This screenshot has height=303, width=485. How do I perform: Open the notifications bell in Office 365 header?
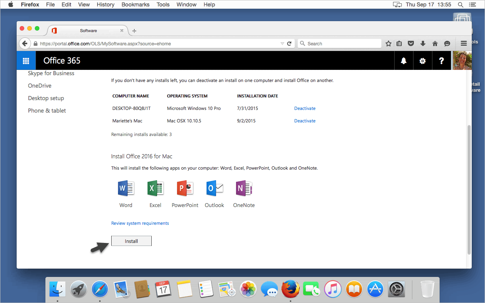pyautogui.click(x=404, y=61)
